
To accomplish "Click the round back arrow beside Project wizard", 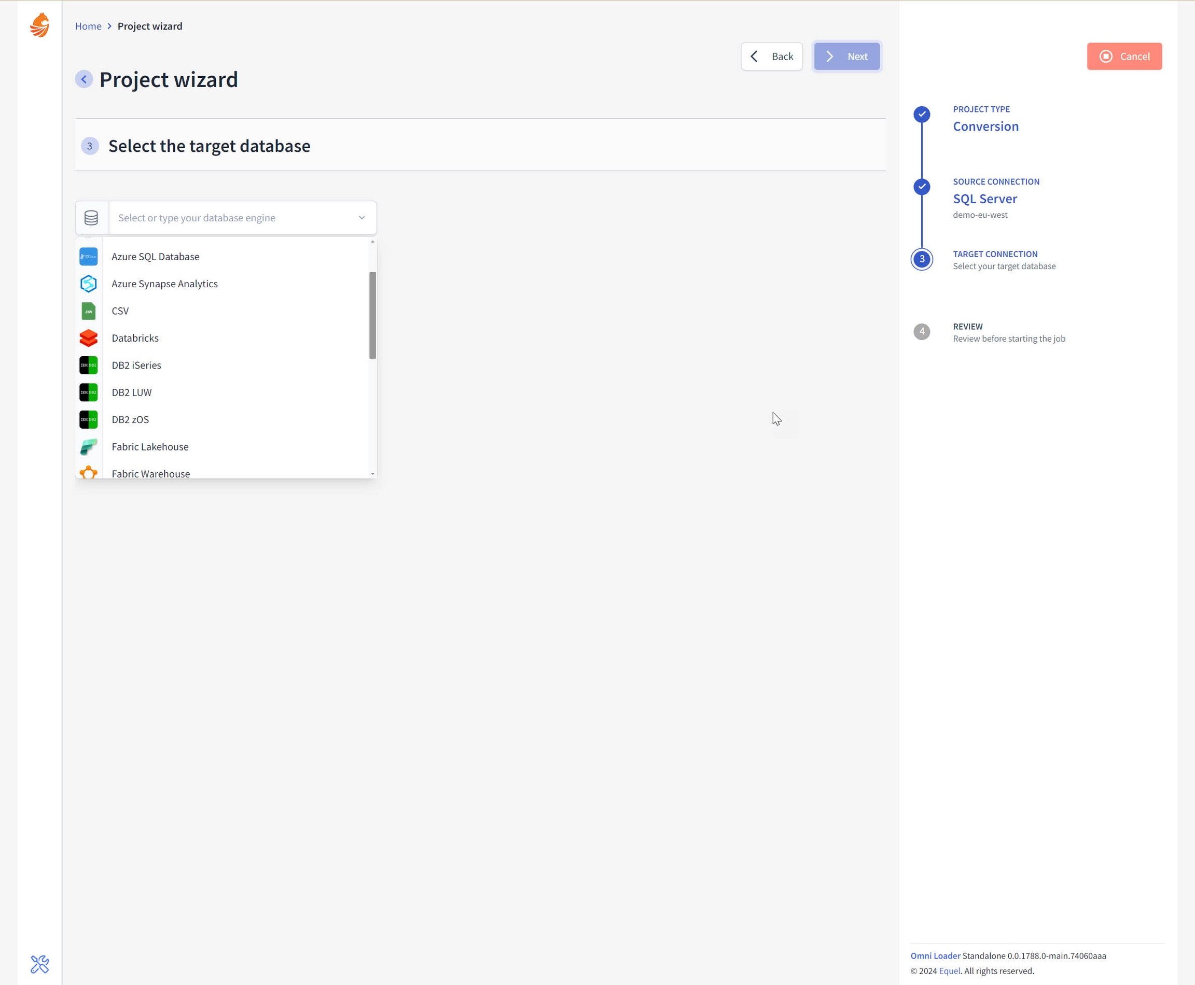I will 84,79.
